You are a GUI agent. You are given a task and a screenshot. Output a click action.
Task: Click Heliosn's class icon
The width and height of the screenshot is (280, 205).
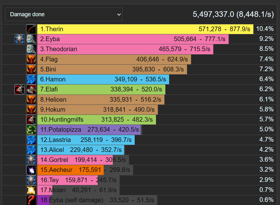[31, 100]
